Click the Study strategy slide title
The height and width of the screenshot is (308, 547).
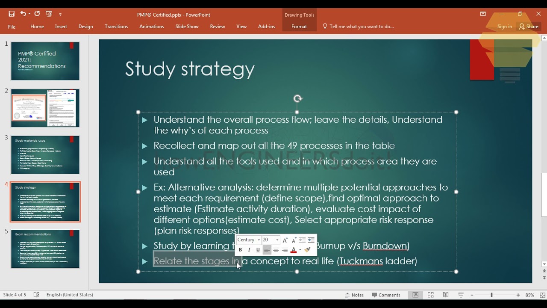click(x=190, y=69)
